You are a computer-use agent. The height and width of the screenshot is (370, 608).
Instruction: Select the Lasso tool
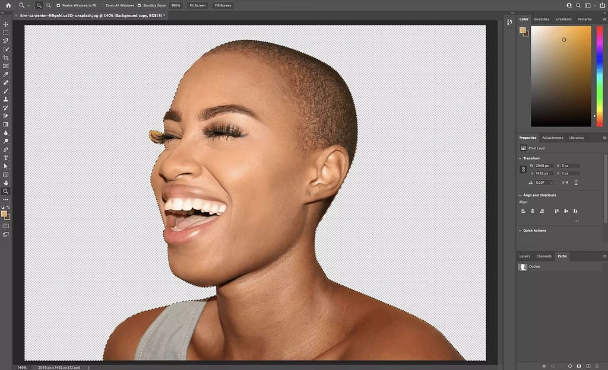pyautogui.click(x=6, y=39)
